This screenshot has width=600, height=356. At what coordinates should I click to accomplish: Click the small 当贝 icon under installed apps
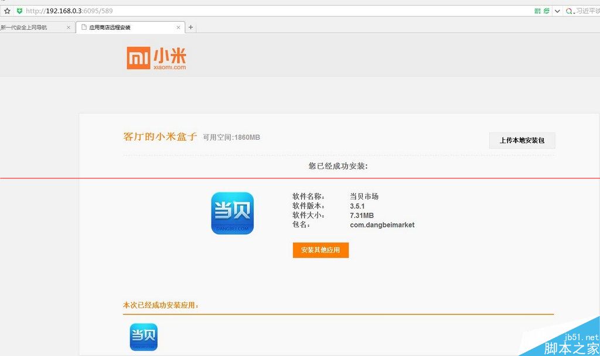pyautogui.click(x=144, y=337)
